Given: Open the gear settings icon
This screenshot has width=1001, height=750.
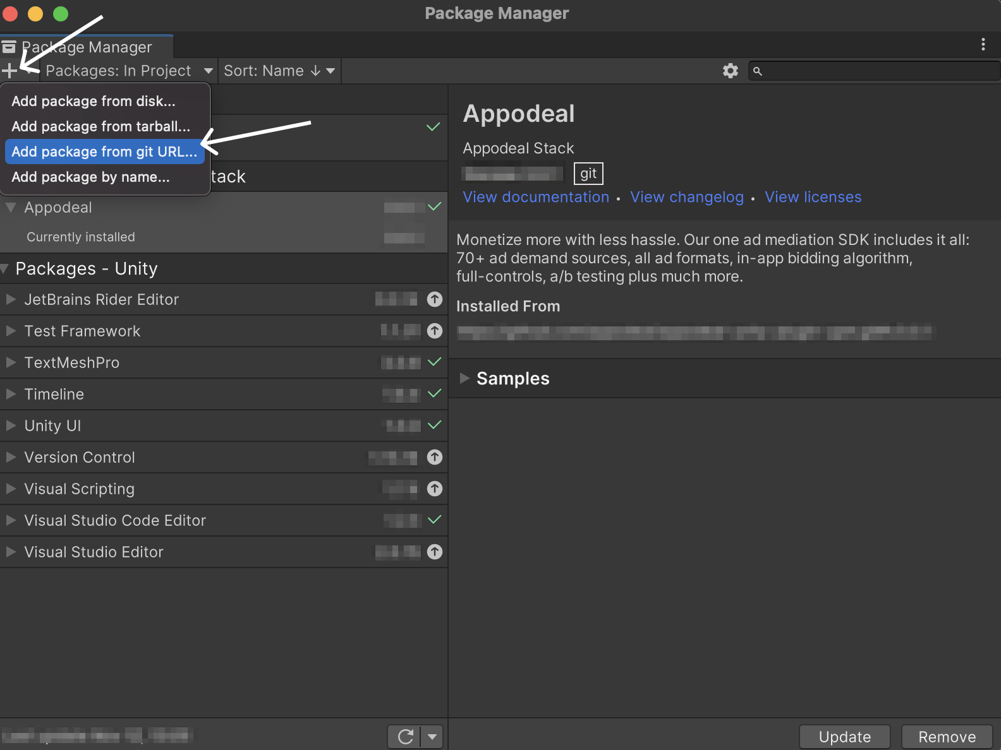Looking at the screenshot, I should (x=730, y=71).
